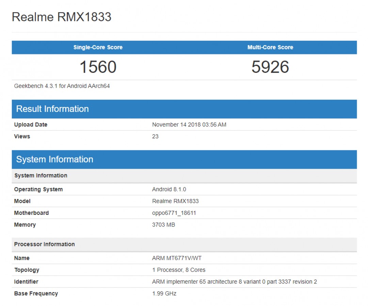Screen dimensions: 368x306
Task: Open the Result Information section header
Action: 53,109
